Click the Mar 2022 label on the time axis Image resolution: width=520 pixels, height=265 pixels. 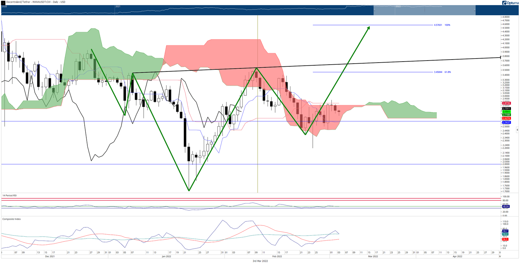pyautogui.click(x=373, y=257)
